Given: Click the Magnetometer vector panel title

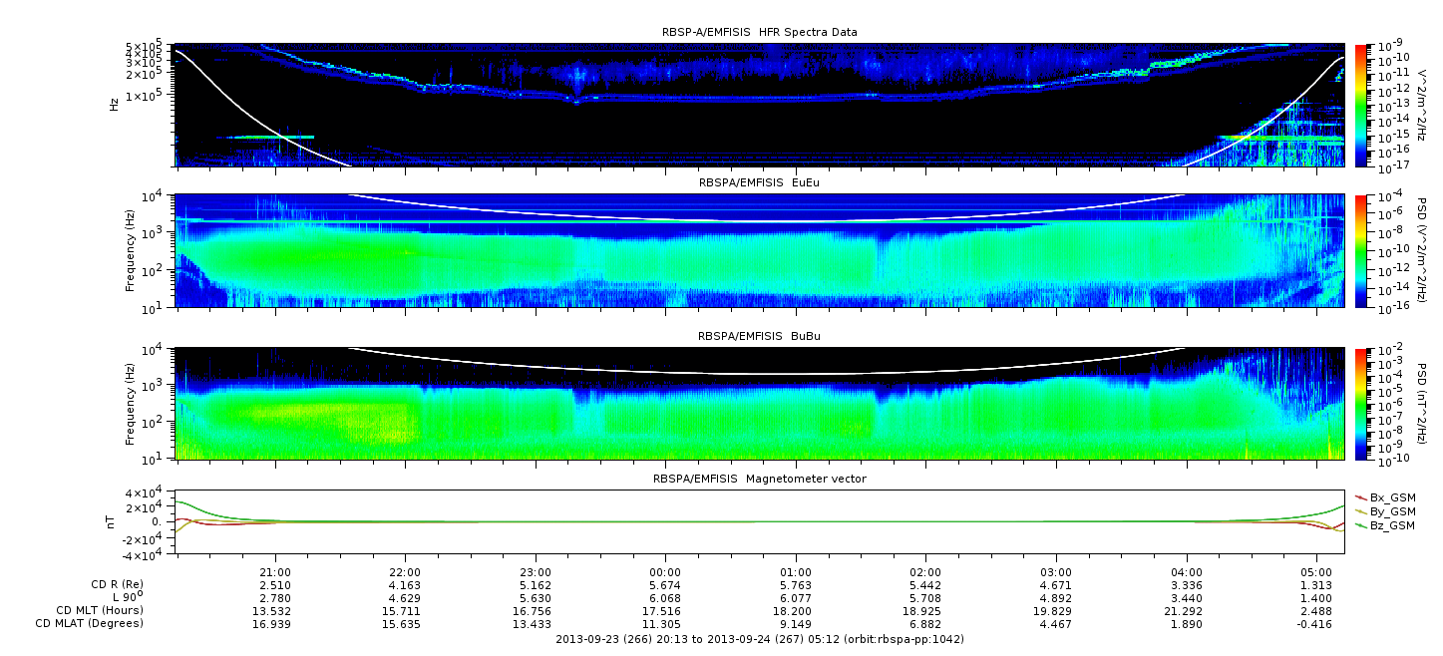Looking at the screenshot, I should 760,479.
